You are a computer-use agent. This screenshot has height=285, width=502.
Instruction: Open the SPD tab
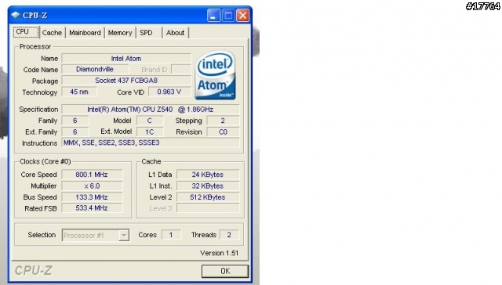tap(146, 33)
